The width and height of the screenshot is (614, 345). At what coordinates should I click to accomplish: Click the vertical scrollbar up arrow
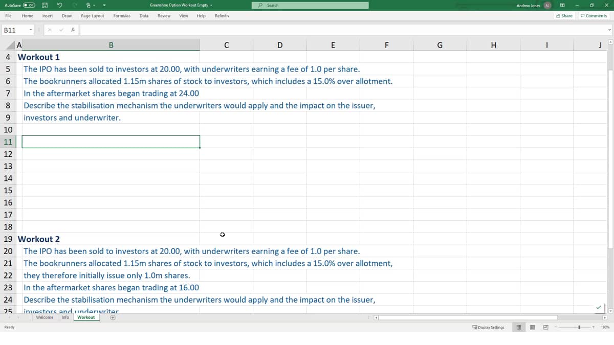point(609,42)
